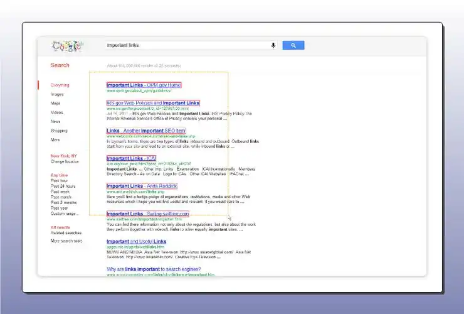Viewport: 464px width, 314px height.
Task: Open Maps search category
Action: click(56, 103)
